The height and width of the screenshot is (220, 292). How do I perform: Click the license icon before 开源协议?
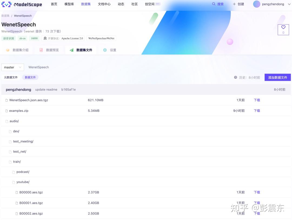45,39
